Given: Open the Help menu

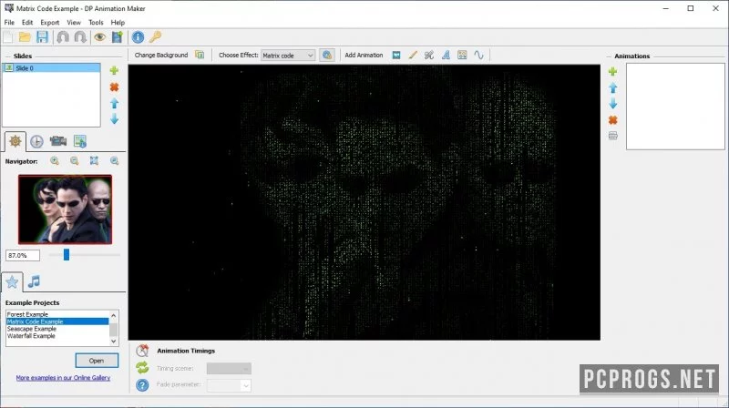Looking at the screenshot, I should pos(118,22).
